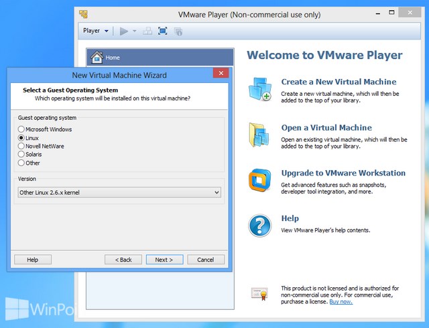Viewport: 429px width, 328px height.
Task: Go back with the < Back button
Action: click(123, 260)
